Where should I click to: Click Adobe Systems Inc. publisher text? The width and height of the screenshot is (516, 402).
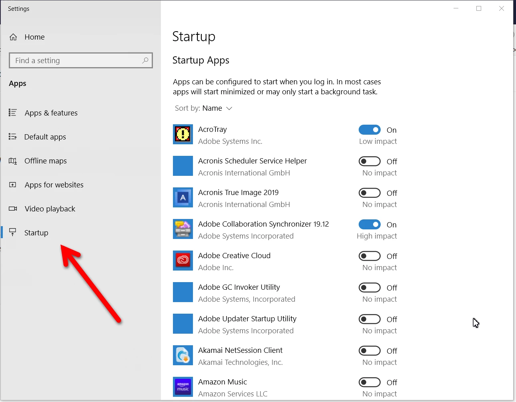(230, 141)
